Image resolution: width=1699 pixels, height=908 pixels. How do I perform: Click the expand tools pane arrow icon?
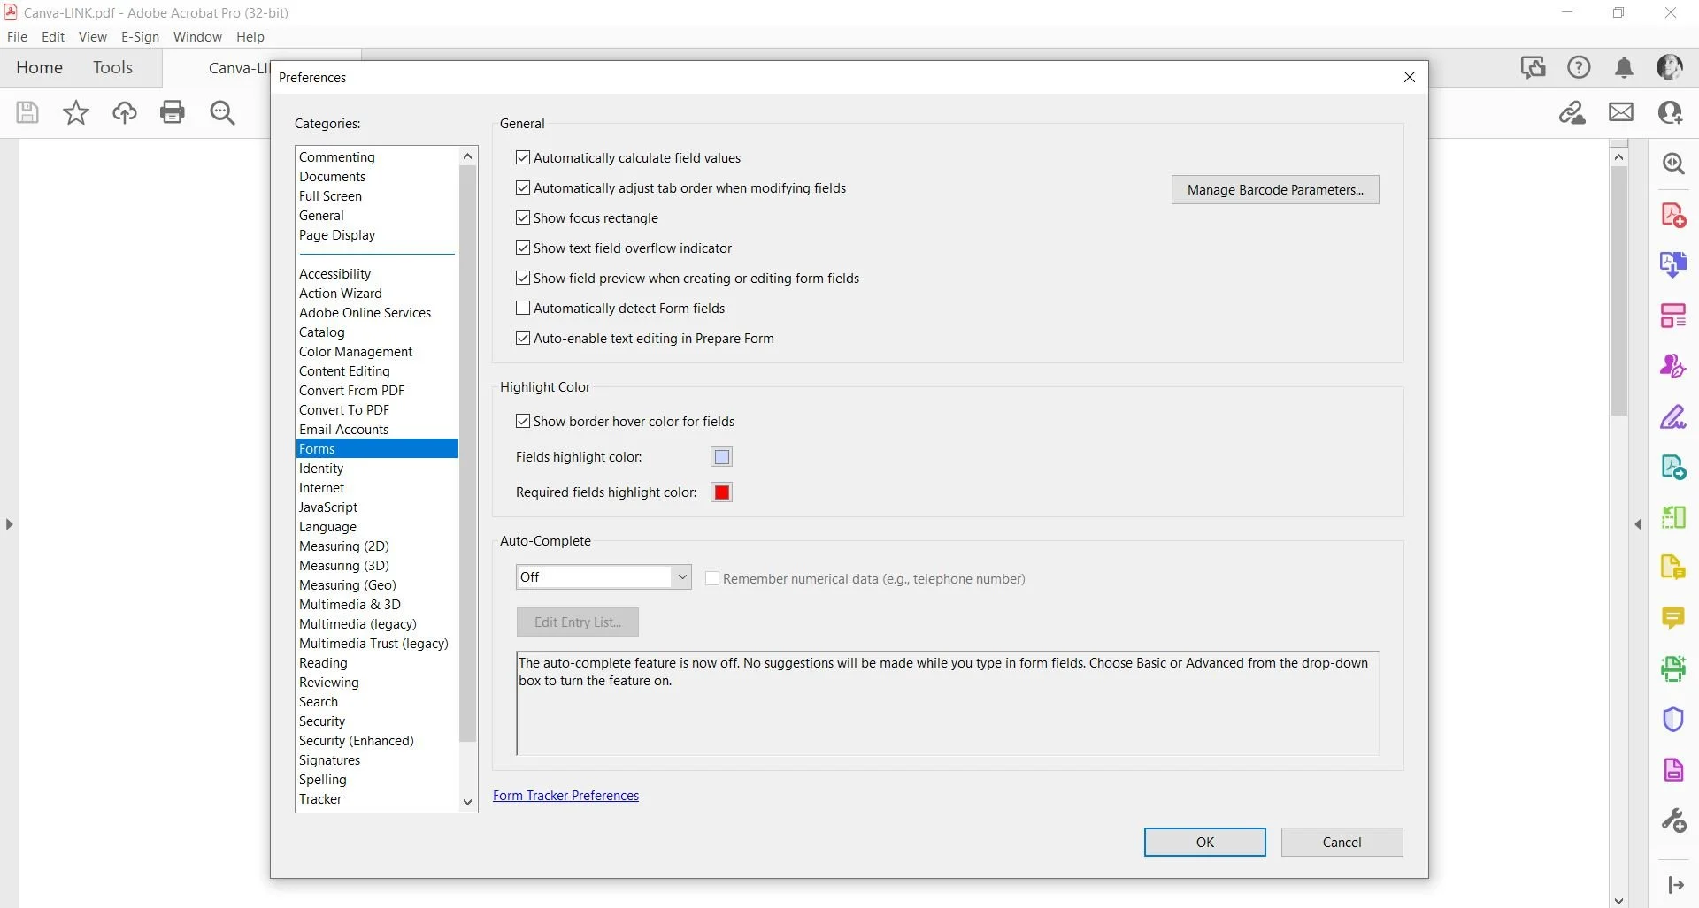tap(1675, 885)
